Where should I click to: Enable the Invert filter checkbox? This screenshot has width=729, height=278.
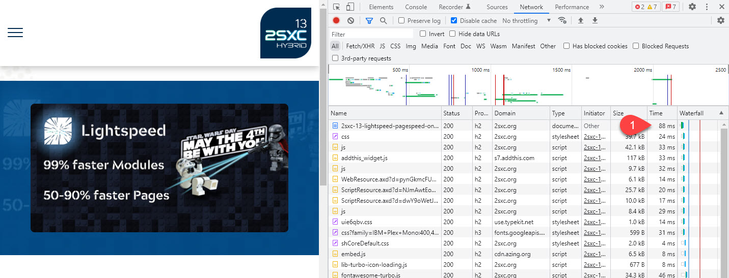pos(423,34)
